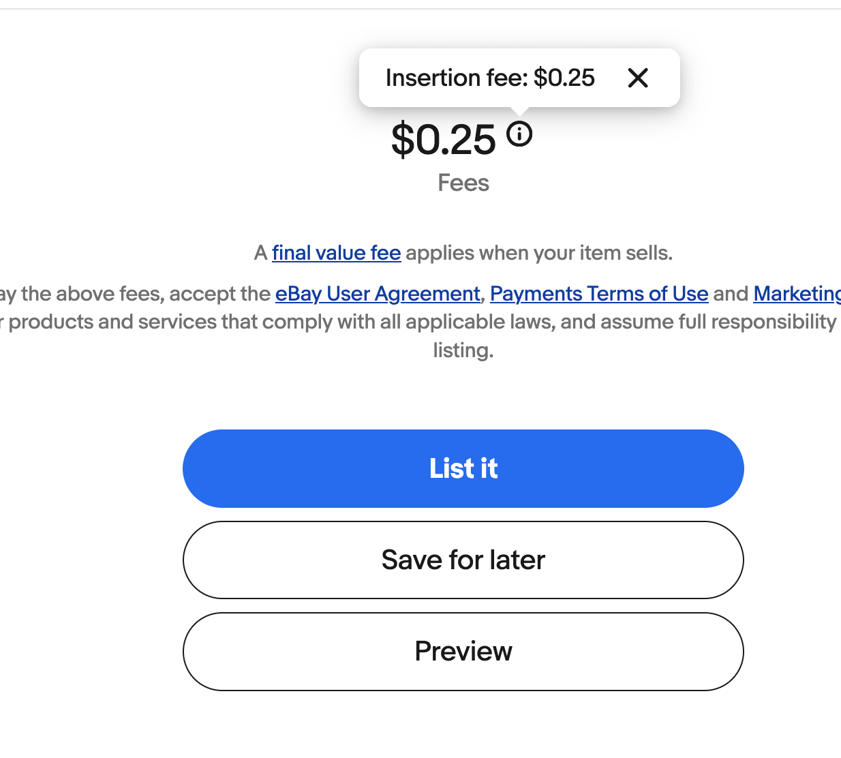
Task: Open the eBay User Agreement link
Action: (x=378, y=294)
